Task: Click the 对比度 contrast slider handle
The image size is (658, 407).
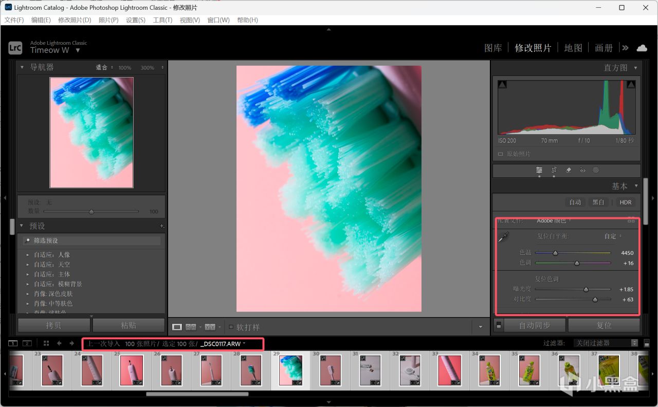Action: coord(595,299)
